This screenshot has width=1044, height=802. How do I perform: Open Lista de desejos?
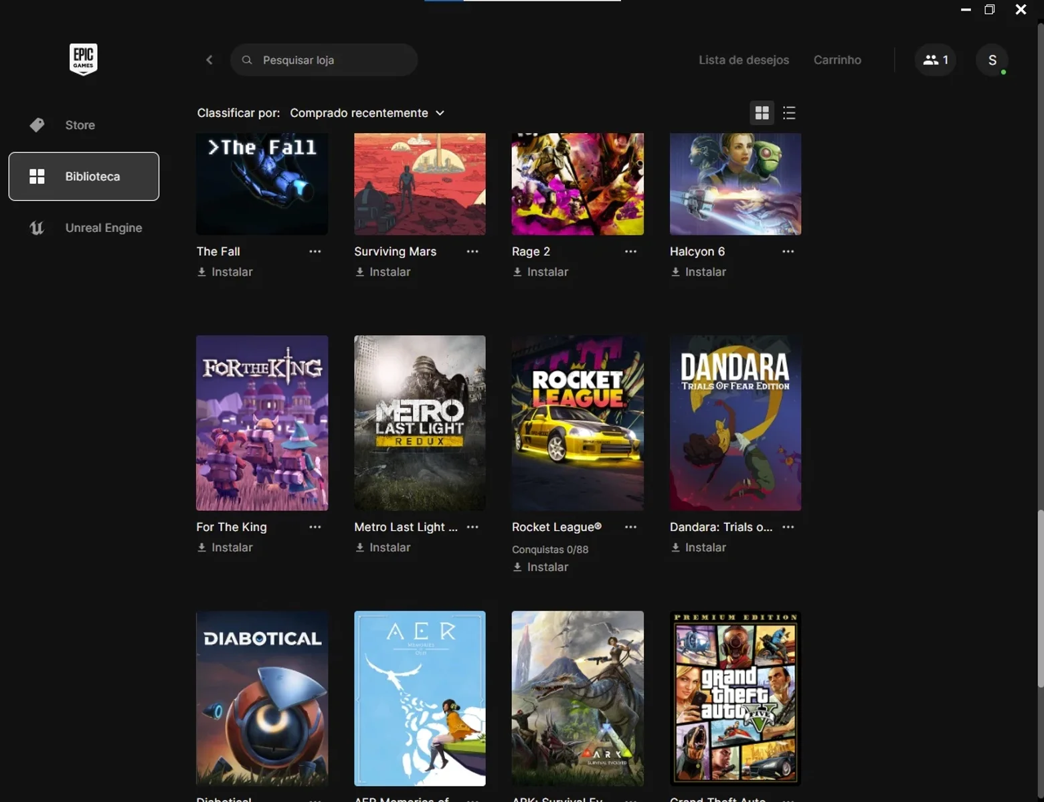(744, 60)
